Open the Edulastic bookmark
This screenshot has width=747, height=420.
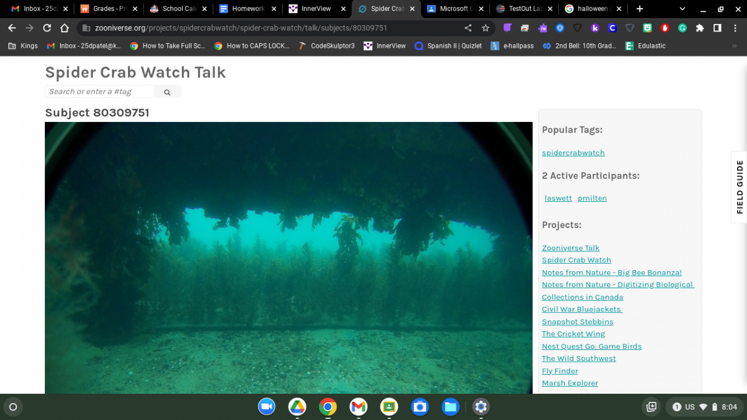coord(645,45)
